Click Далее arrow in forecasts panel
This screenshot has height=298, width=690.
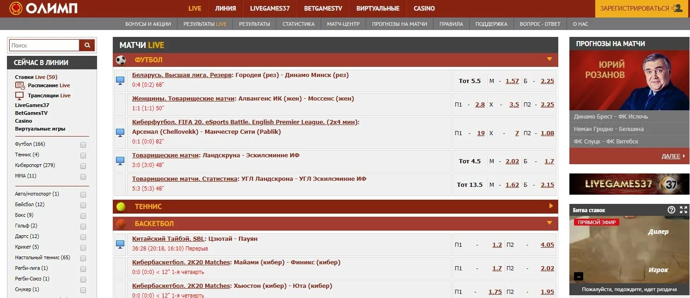click(684, 156)
